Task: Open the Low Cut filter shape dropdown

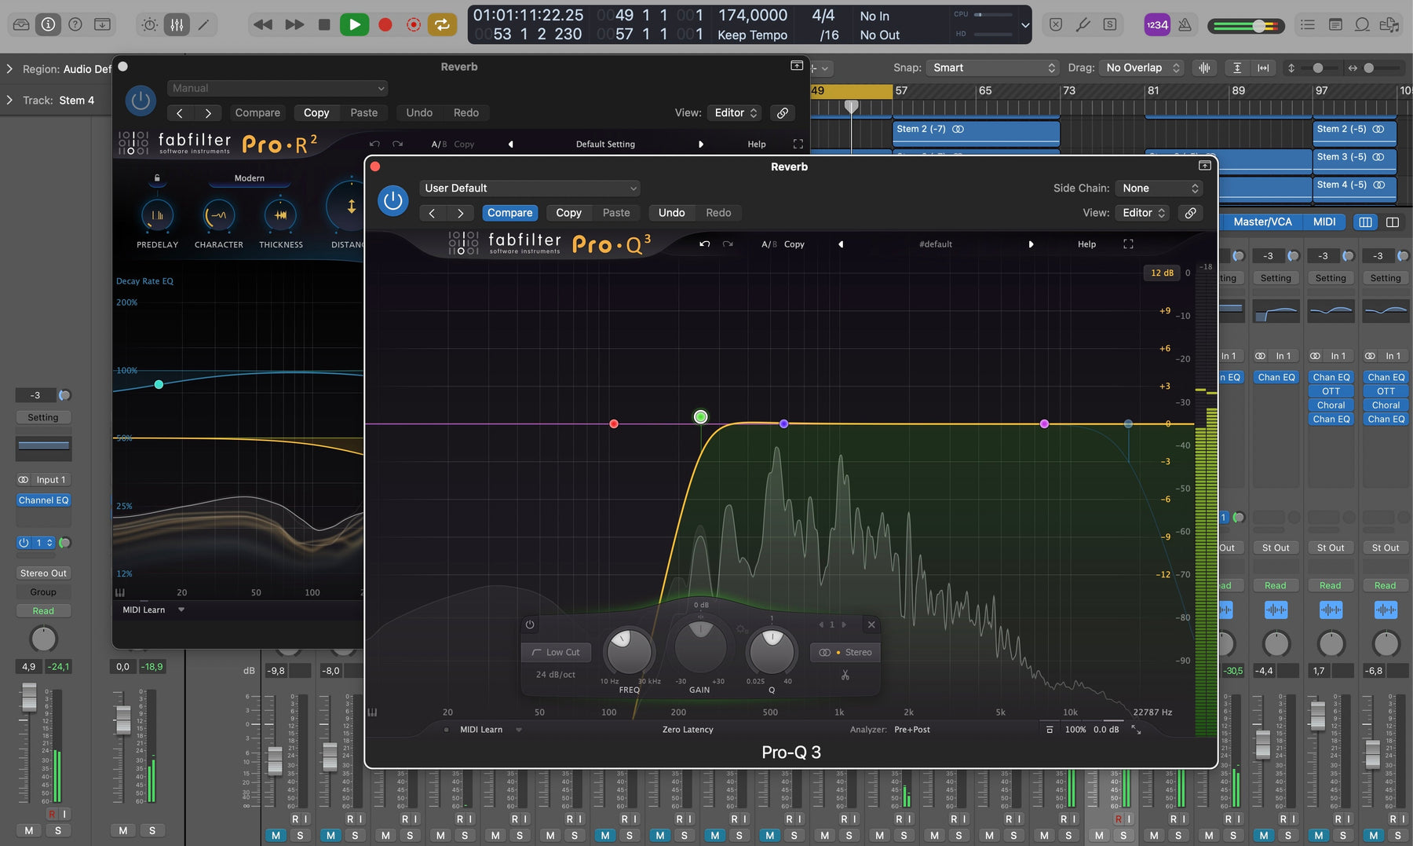Action: coord(556,652)
